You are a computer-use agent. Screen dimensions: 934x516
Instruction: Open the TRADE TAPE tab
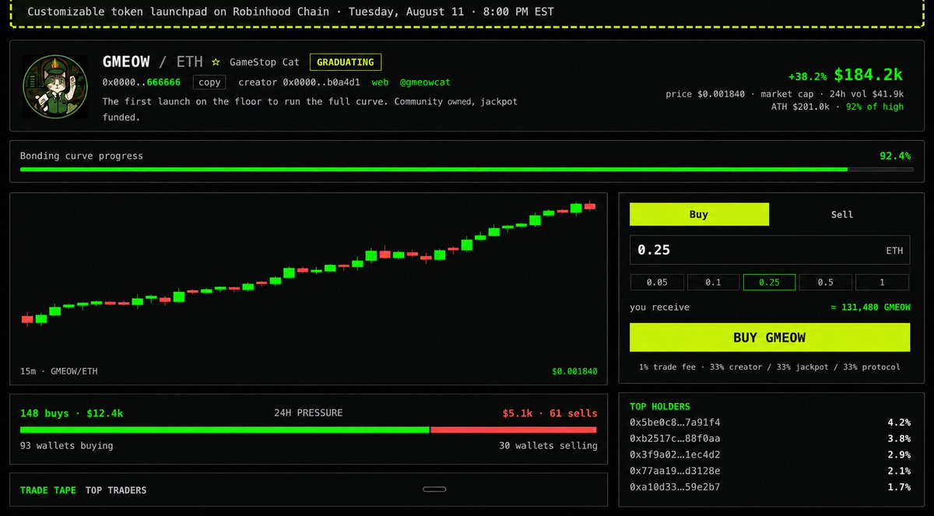[x=48, y=490]
